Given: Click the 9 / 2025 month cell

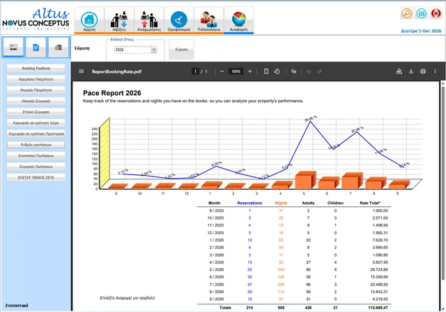Looking at the screenshot, I should (216, 211).
